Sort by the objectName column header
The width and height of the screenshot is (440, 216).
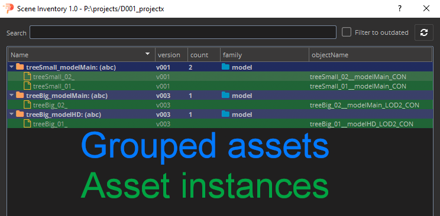tap(370, 55)
